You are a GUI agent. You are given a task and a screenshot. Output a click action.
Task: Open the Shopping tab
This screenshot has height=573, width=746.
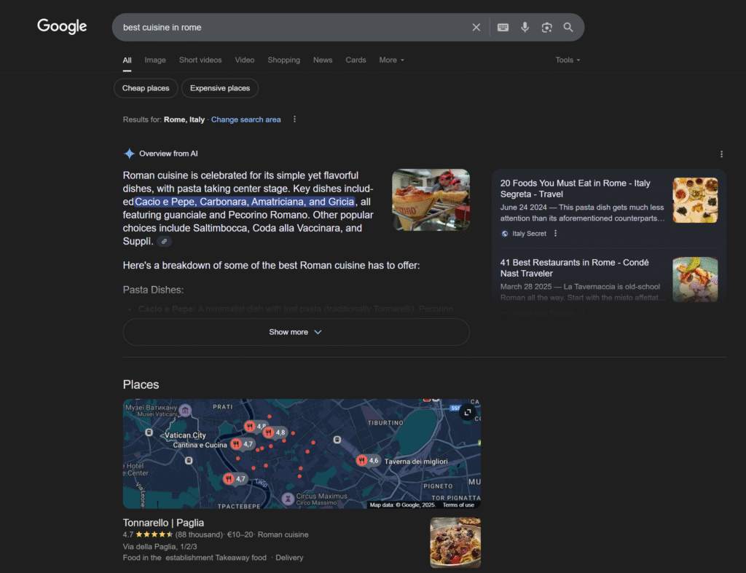pos(283,60)
